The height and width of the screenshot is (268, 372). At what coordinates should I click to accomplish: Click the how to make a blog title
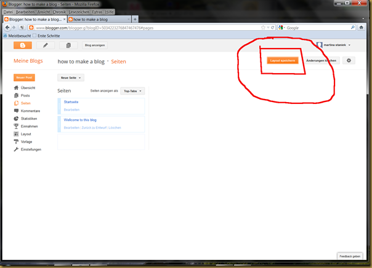tap(81, 61)
